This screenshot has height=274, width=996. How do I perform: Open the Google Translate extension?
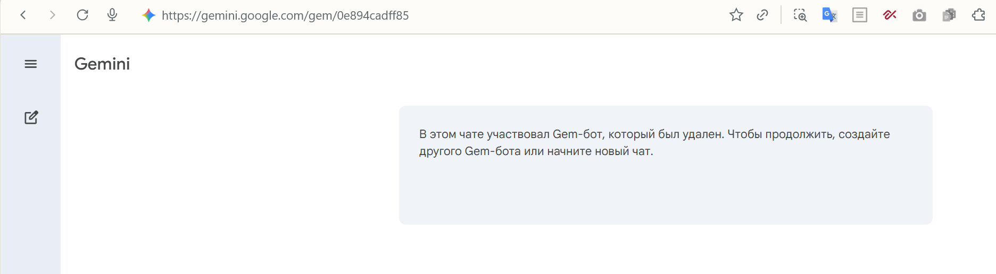pos(829,15)
